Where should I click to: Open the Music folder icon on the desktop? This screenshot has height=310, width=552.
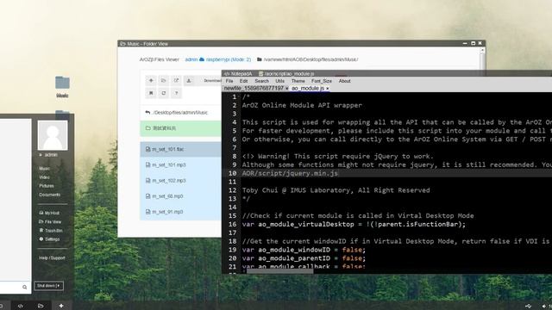click(62, 86)
